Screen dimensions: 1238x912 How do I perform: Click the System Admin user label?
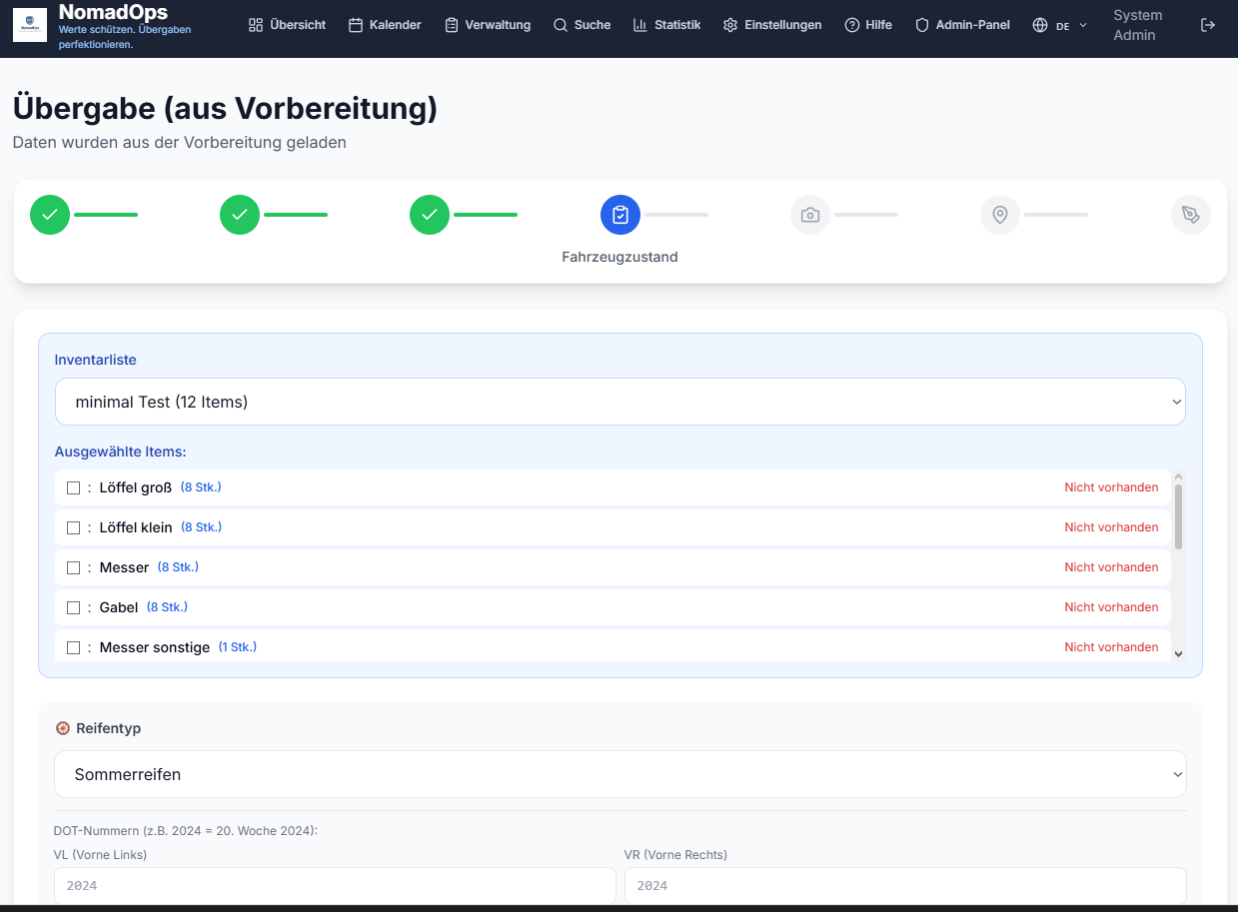pyautogui.click(x=1138, y=25)
